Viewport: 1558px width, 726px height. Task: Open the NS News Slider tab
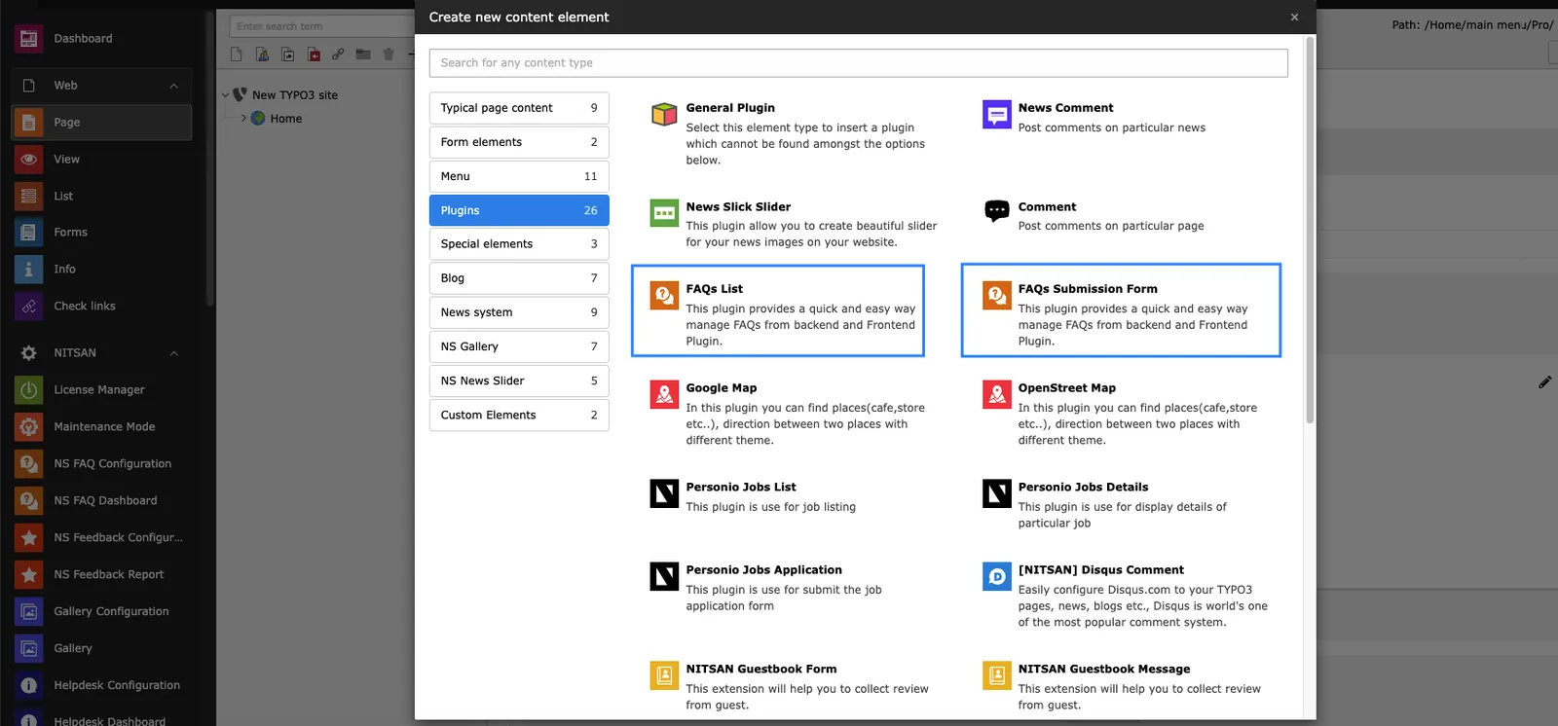click(x=519, y=381)
